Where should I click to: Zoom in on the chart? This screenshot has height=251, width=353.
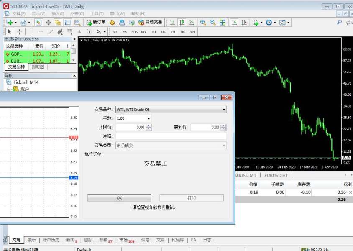pos(203,22)
